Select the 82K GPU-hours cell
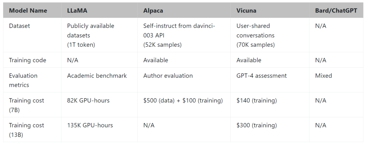This screenshot has height=144, width=366. pyautogui.click(x=88, y=100)
